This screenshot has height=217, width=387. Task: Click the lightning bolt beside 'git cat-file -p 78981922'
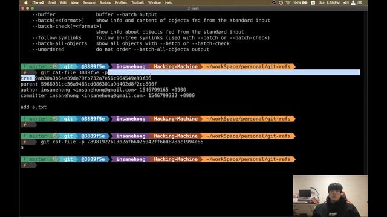tap(25, 142)
